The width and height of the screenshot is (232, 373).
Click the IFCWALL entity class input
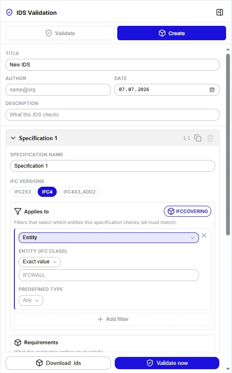[109, 275]
